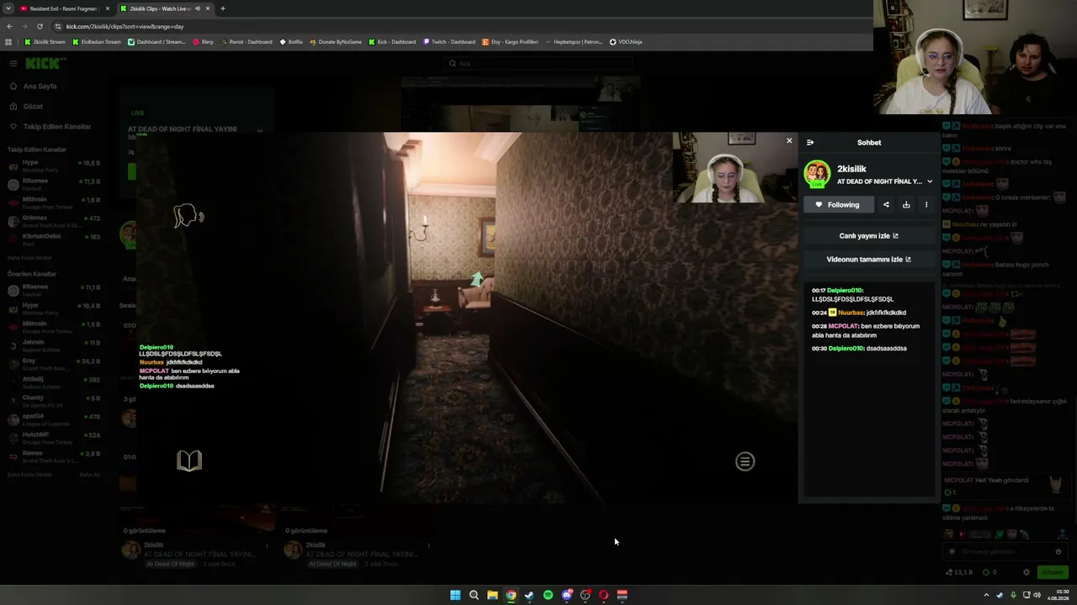This screenshot has height=605, width=1077.
Task: Click 'Videonun tamamını izle' button
Action: point(869,260)
